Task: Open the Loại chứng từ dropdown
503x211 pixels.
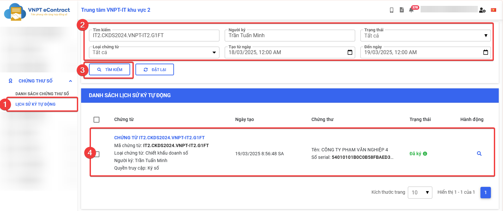Action: (x=154, y=52)
